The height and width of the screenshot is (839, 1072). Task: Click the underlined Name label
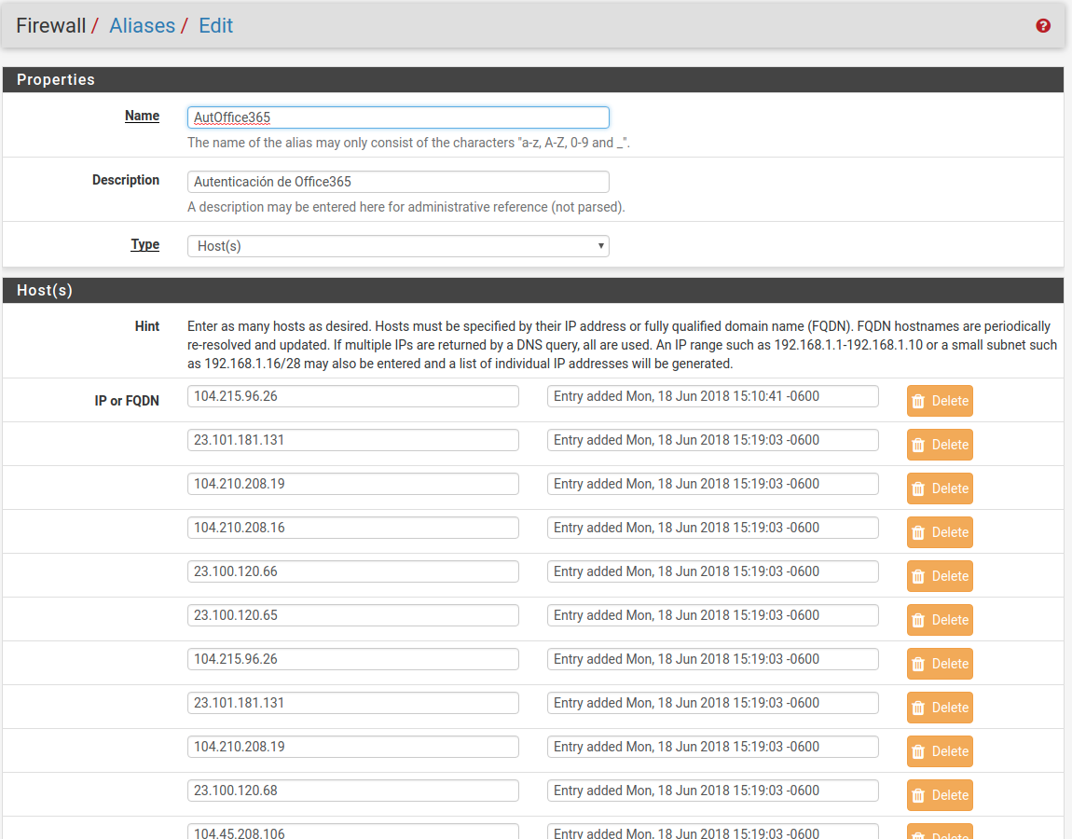pos(142,117)
